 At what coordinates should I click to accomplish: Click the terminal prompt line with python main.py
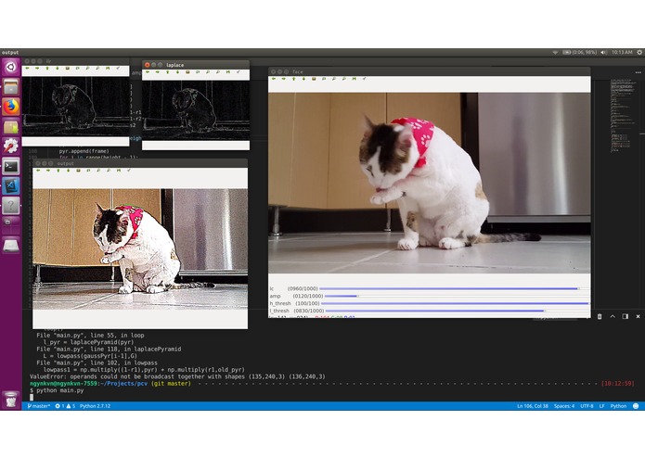(57, 390)
